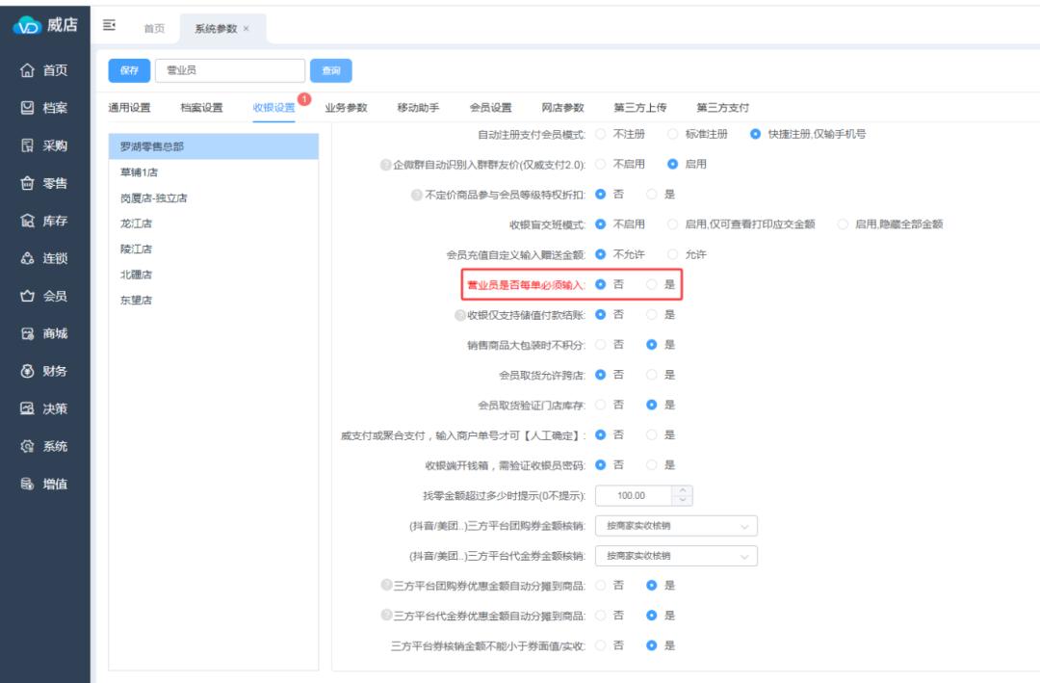Collapse sidebar using the hamburger menu icon
The image size is (1040, 683).
(x=109, y=25)
